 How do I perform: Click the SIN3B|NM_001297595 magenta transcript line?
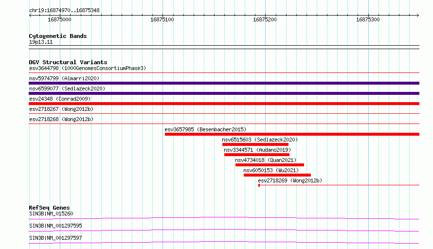tap(224, 230)
